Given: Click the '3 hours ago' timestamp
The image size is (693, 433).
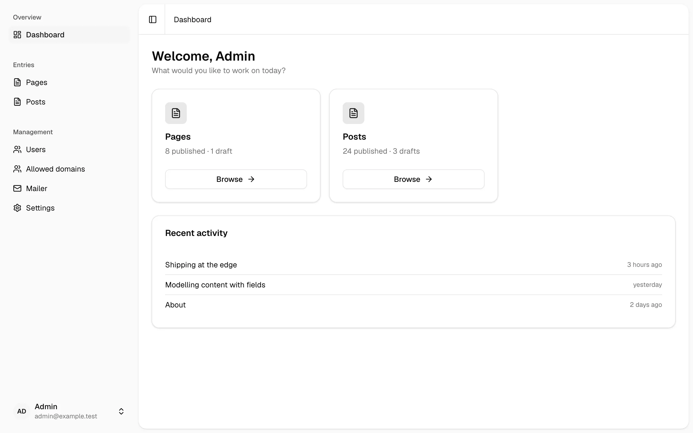Looking at the screenshot, I should pyautogui.click(x=644, y=265).
